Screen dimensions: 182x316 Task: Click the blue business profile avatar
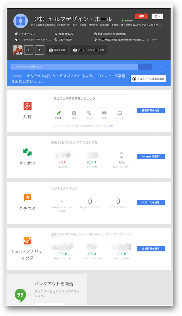[x=20, y=21]
